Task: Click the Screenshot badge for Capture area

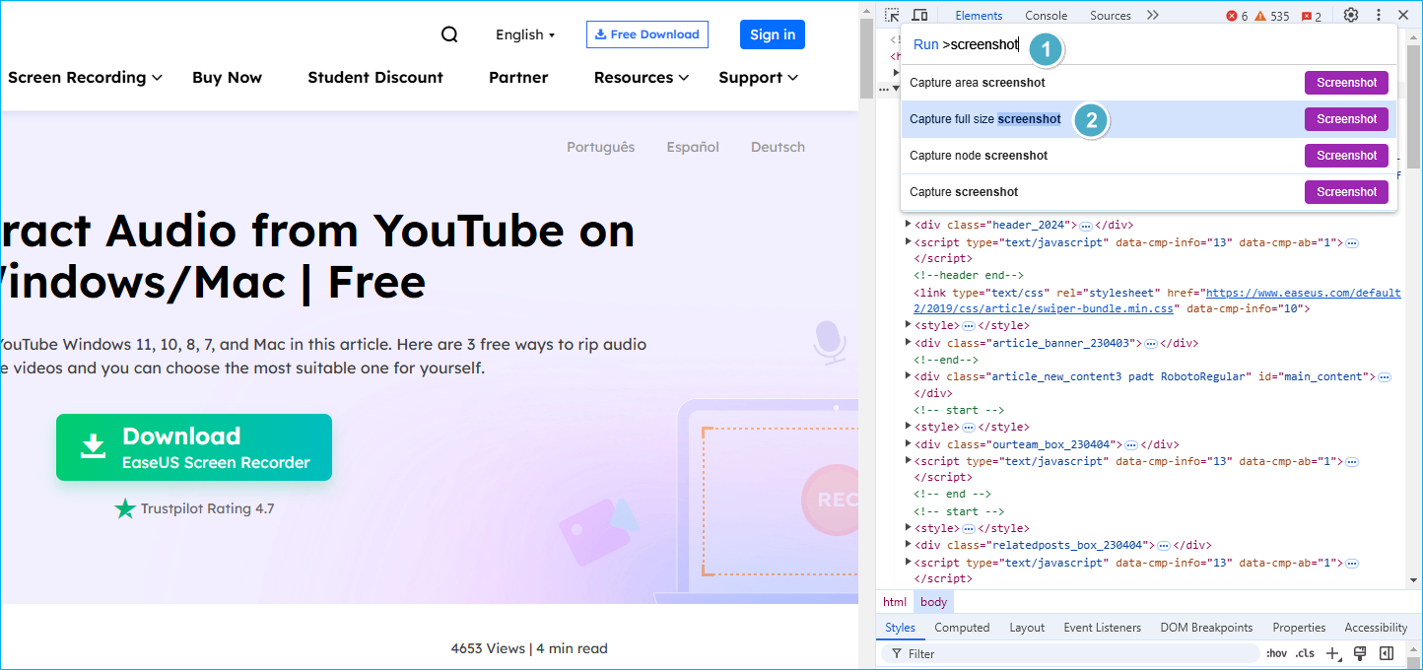Action: click(x=1346, y=83)
